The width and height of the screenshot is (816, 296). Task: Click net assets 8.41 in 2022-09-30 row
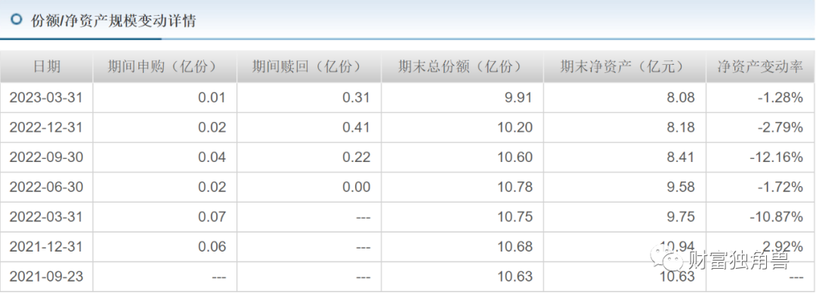681,157
